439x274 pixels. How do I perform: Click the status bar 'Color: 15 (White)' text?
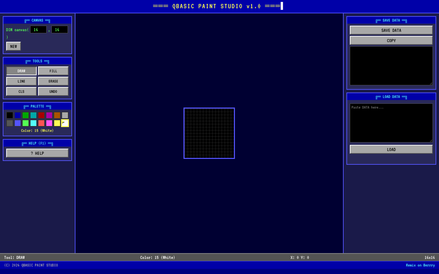pyautogui.click(x=157, y=258)
